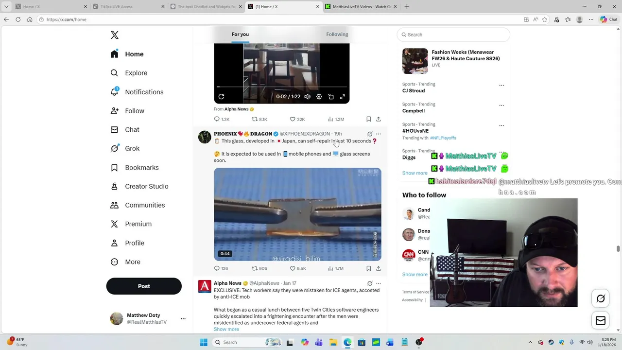This screenshot has height=350, width=622.
Task: Open more options on PHOENIX DRAGON post
Action: coord(379,134)
